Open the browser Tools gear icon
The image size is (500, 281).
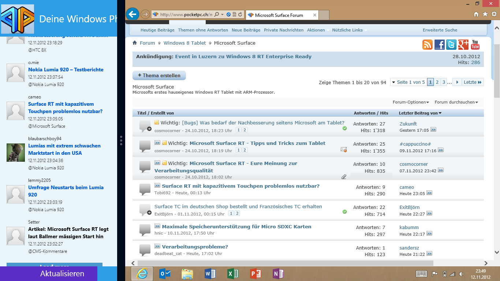[x=494, y=14]
